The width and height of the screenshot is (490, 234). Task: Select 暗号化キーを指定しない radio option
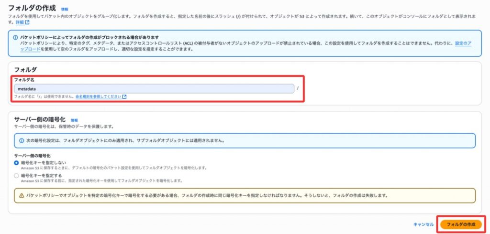click(17, 163)
